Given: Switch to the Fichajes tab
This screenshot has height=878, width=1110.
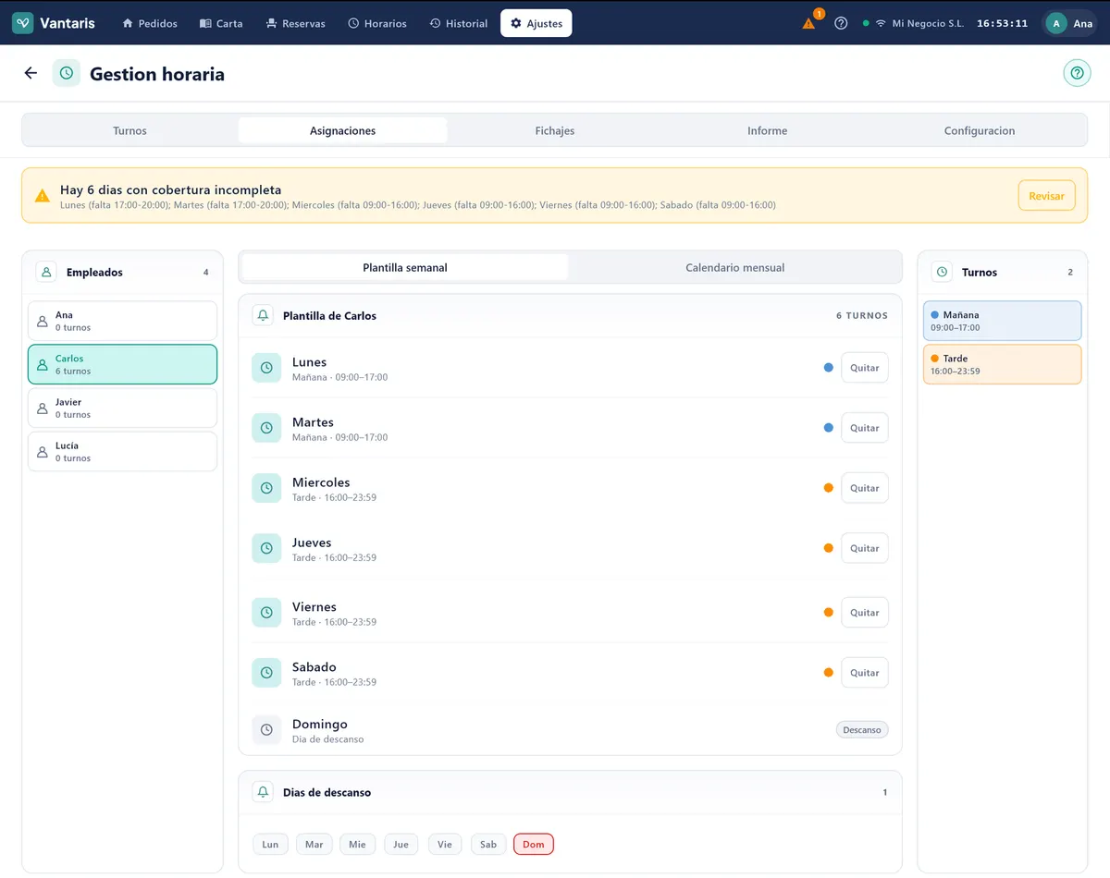Looking at the screenshot, I should point(555,130).
